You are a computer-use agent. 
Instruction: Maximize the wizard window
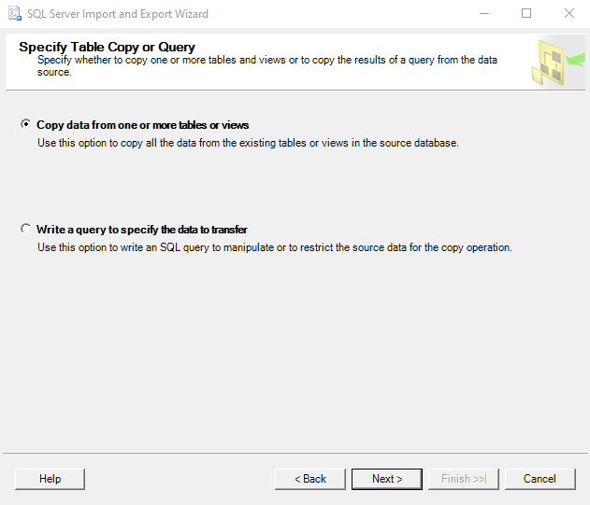click(x=526, y=13)
